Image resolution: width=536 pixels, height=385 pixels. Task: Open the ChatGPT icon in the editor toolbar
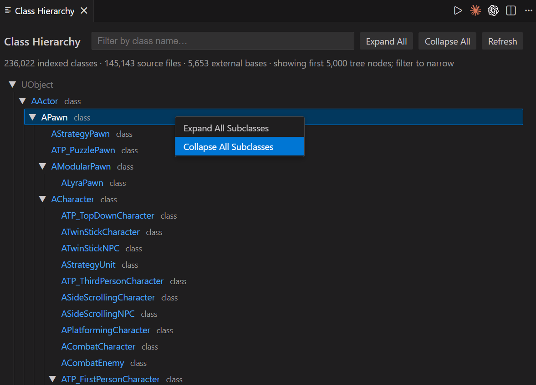tap(493, 10)
